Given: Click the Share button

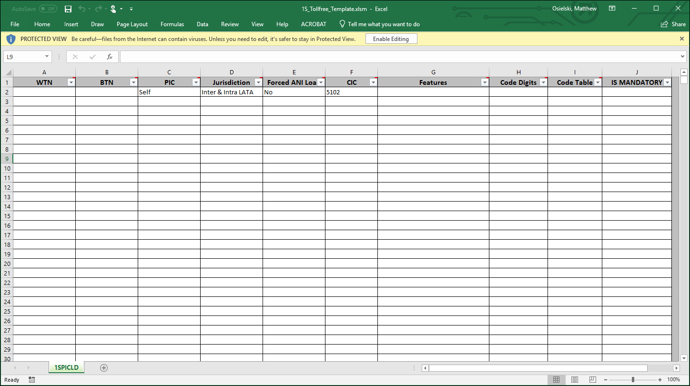Looking at the screenshot, I should [673, 24].
